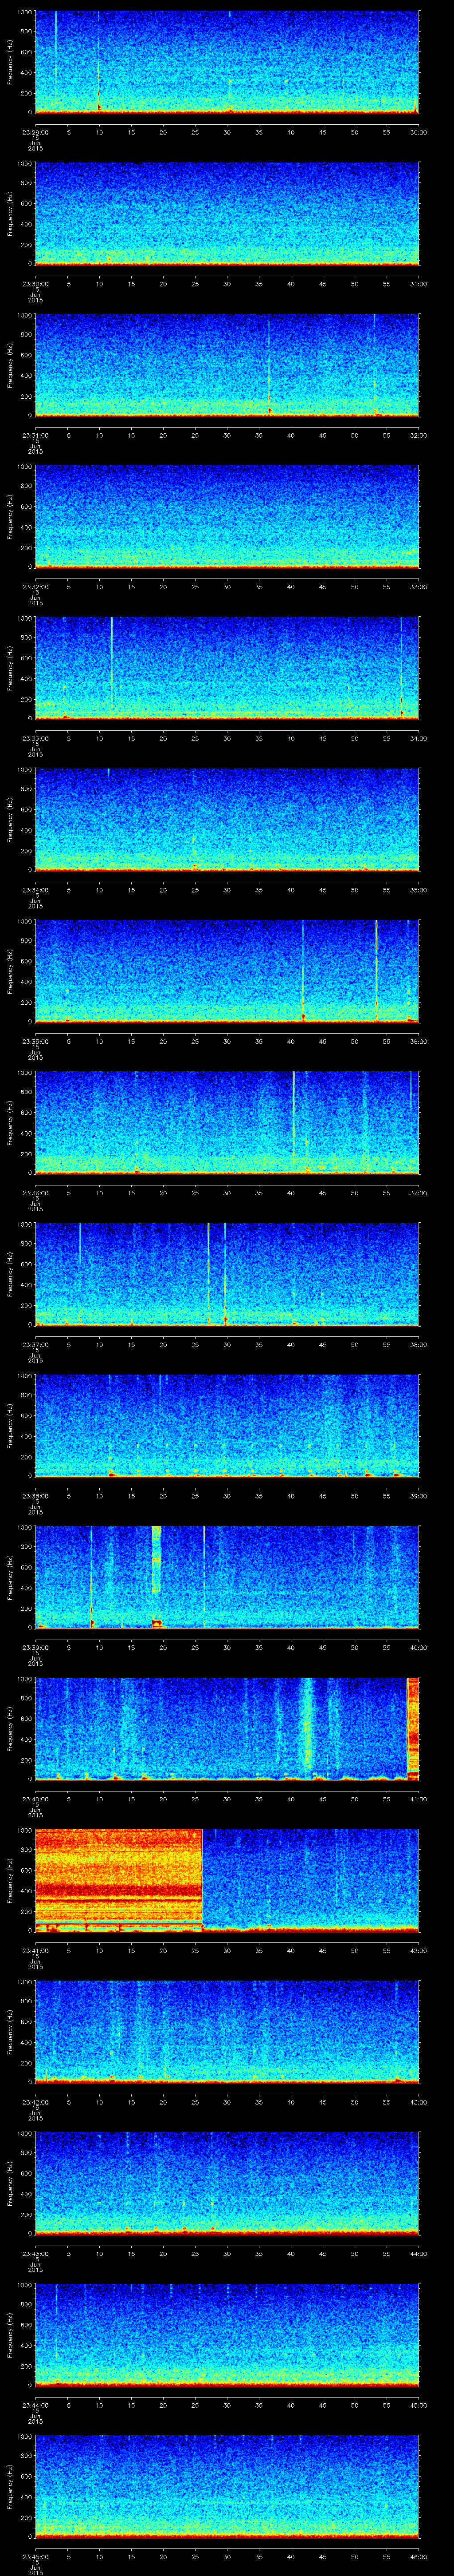
Task: Select the spectrogram panel starting at 23:43:00
Action: click(x=227, y=2183)
